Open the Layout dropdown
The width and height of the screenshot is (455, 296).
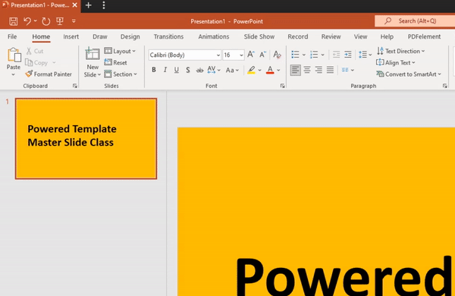tap(120, 51)
